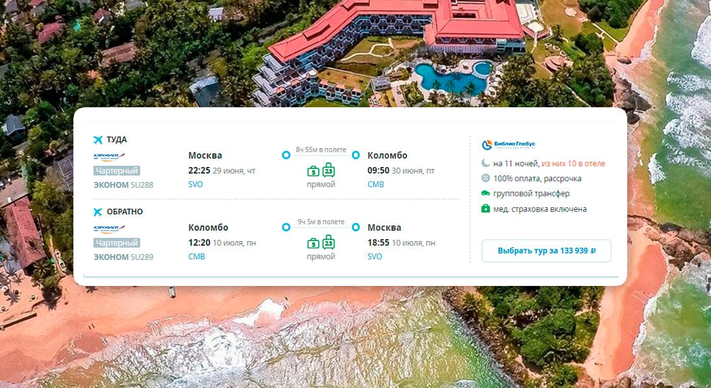Click the 5 kg hand luggage icon outbound
711x388 pixels.
(314, 171)
